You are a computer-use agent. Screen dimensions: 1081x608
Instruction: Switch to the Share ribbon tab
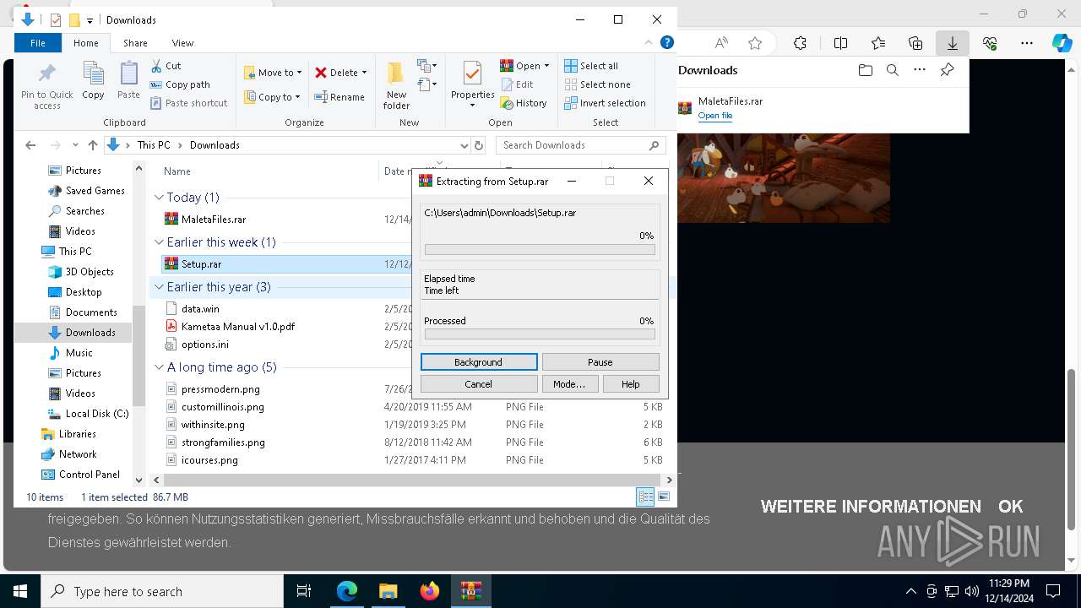(x=135, y=43)
